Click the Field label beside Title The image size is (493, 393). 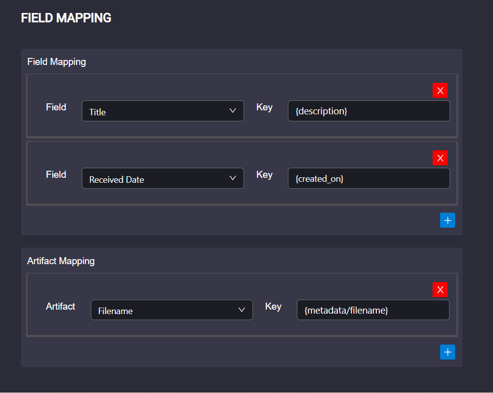pyautogui.click(x=56, y=107)
